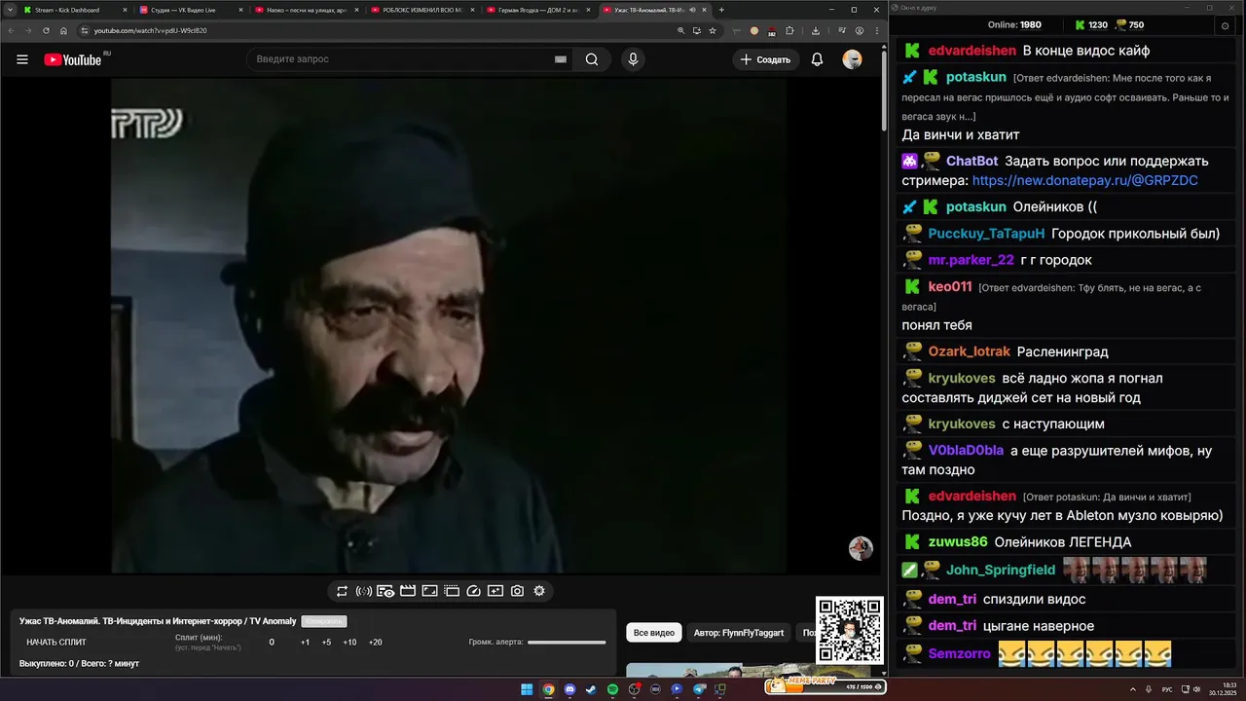This screenshot has width=1246, height=701.
Task: Open Spotify from the taskbar
Action: [612, 689]
